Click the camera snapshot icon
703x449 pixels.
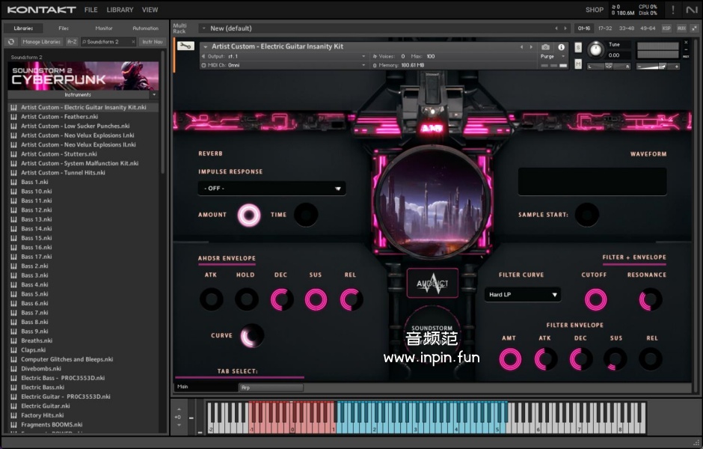545,47
